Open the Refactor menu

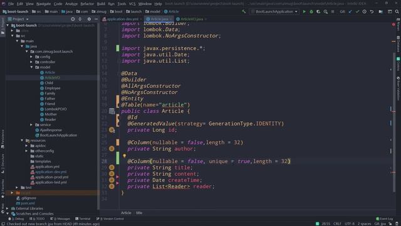[87, 4]
